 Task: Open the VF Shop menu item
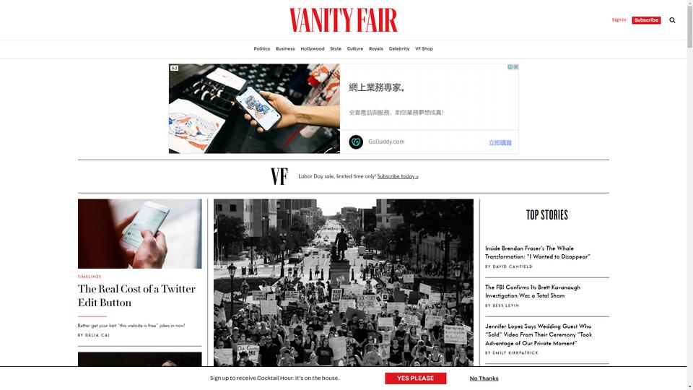coord(424,48)
